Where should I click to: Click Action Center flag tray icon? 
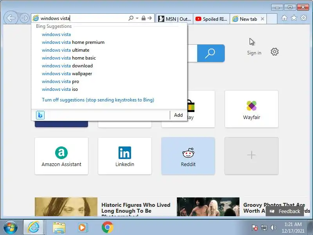pyautogui.click(x=255, y=228)
